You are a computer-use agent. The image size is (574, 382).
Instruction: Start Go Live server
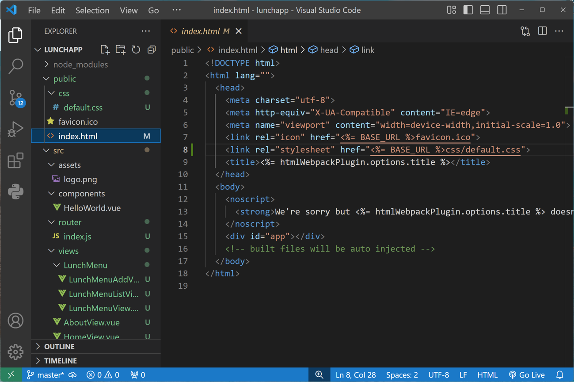(x=527, y=375)
